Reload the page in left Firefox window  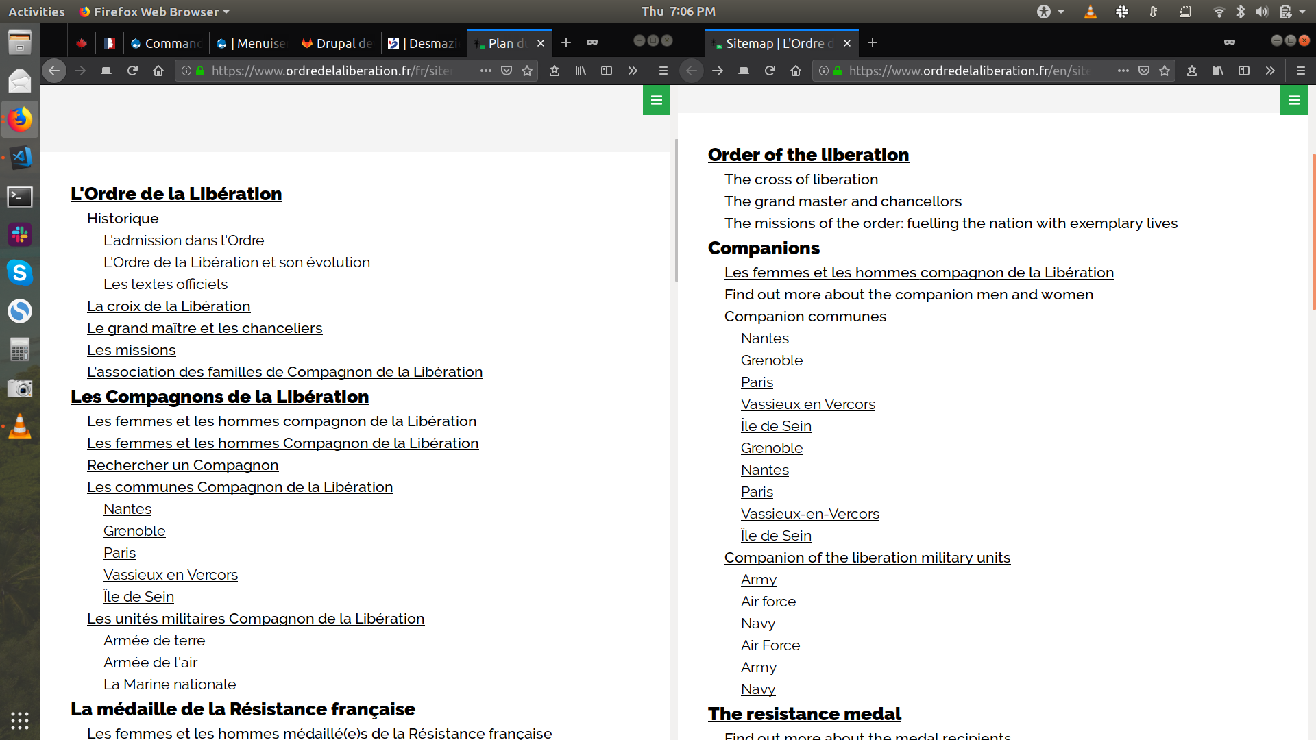click(132, 71)
